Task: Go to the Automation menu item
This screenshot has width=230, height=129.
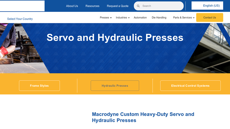Action: 140,17
